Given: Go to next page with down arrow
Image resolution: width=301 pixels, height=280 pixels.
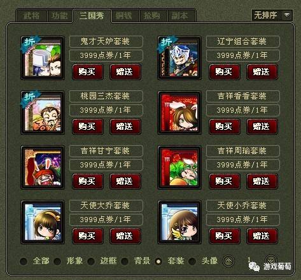Looking at the screenshot, I should [x=271, y=260].
